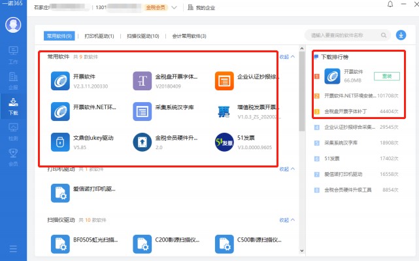Click the 爱信诺打印机驱动 icon
The height and width of the screenshot is (261, 419).
click(60, 193)
